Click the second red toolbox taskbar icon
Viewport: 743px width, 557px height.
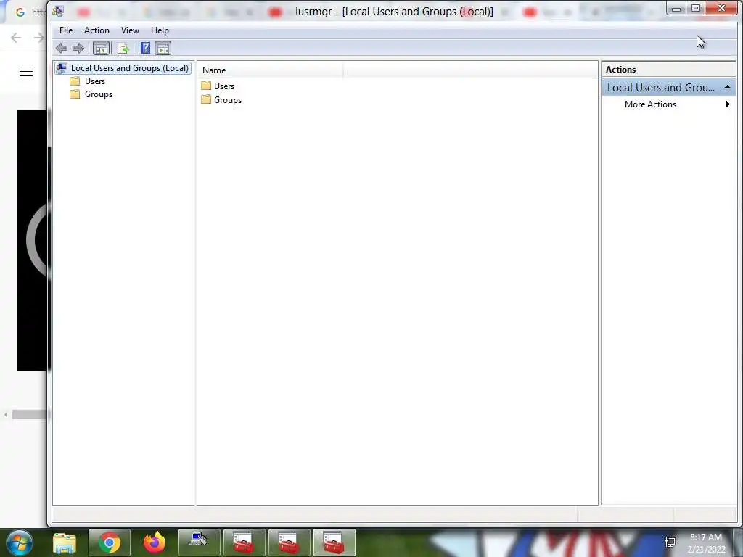[x=289, y=542]
